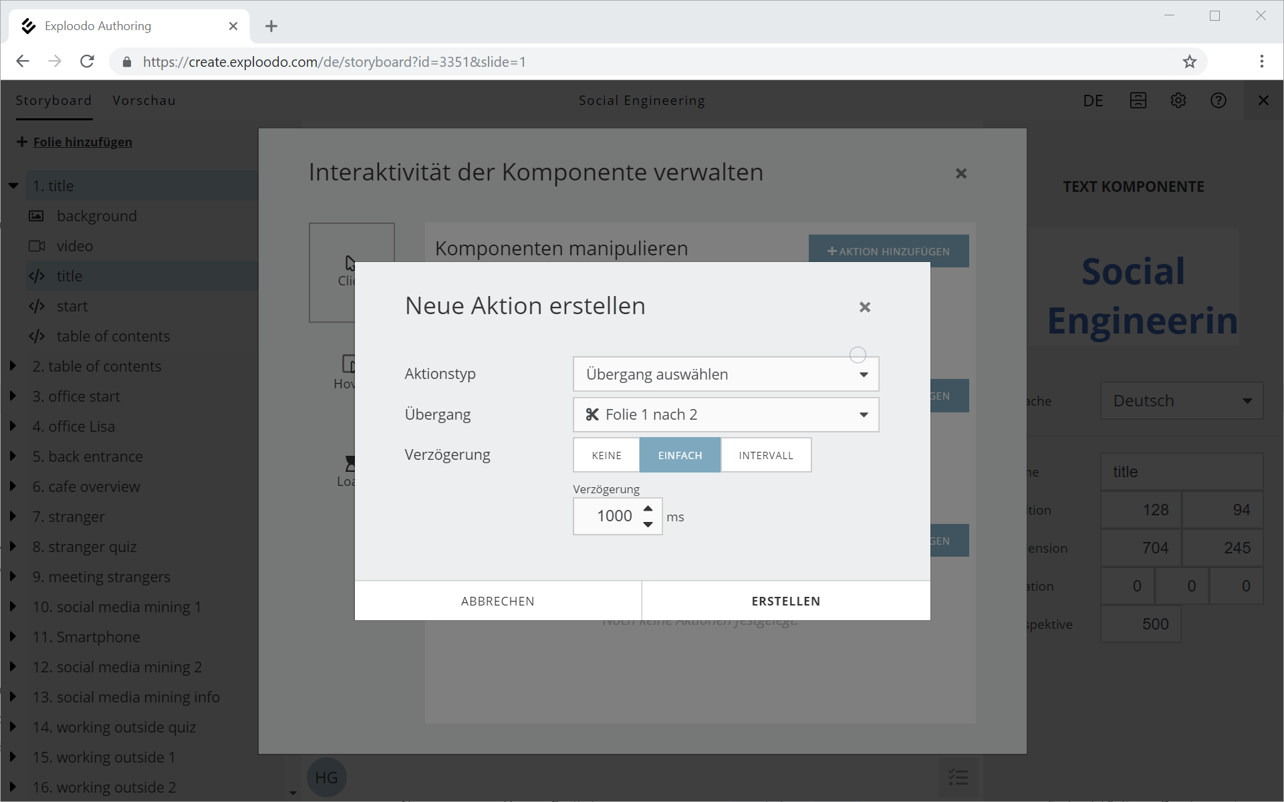Expand slide 3. office start

click(13, 396)
